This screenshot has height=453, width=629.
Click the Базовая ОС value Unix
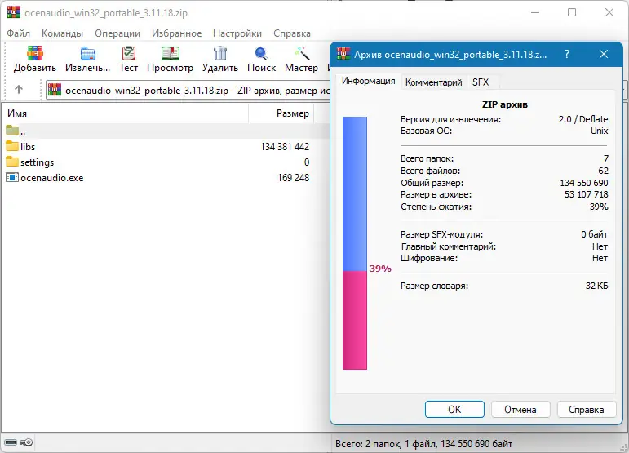pyautogui.click(x=600, y=131)
